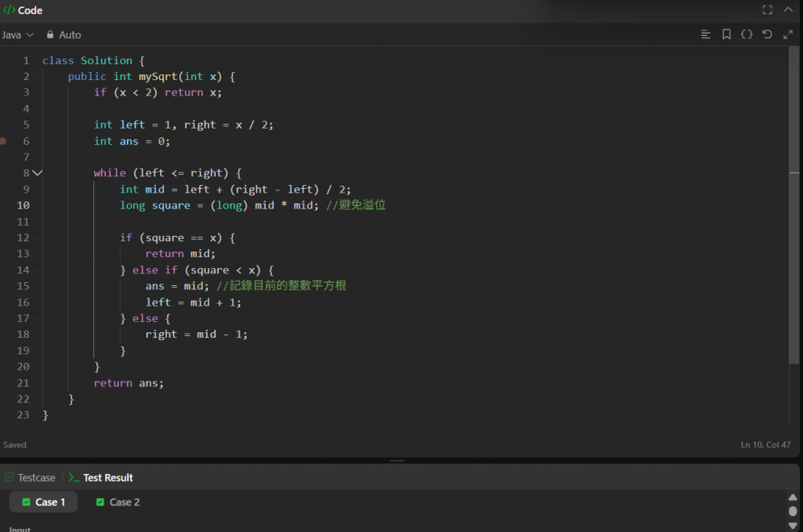Viewport: 803px width, 532px height.
Task: Select the Case 1 result
Action: click(x=44, y=501)
